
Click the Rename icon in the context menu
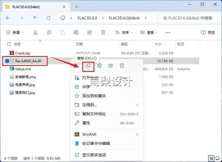(99, 66)
